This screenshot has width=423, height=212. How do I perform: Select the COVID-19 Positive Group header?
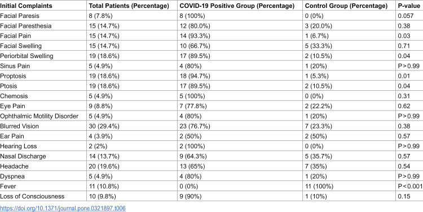click(x=237, y=6)
